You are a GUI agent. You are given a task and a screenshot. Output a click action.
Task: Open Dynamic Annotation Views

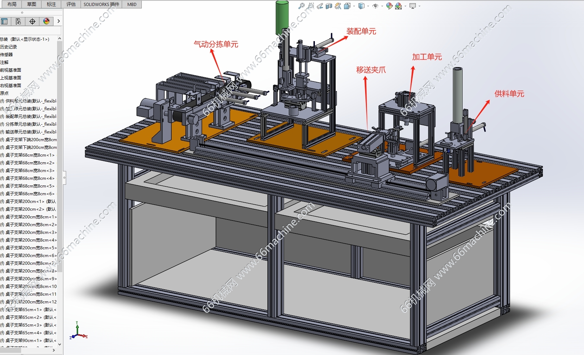338,6
